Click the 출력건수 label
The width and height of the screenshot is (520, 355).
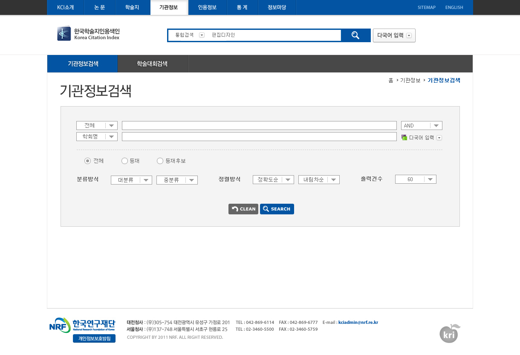pos(371,179)
